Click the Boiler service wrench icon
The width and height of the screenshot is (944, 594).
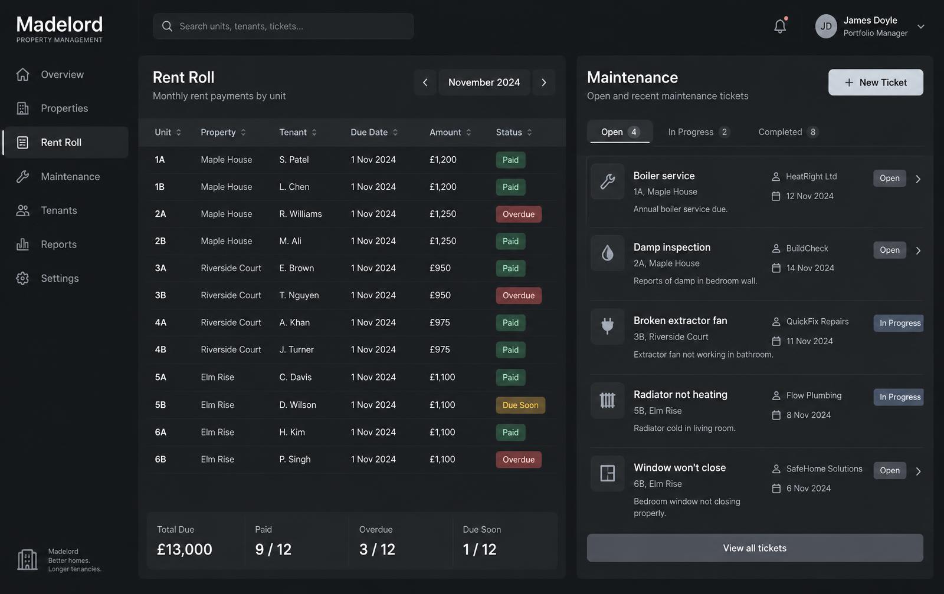click(608, 181)
